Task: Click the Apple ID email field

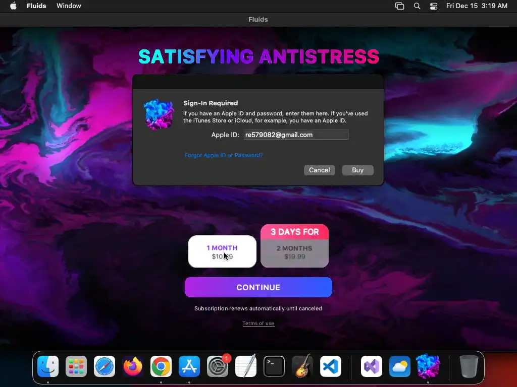Action: 296,135
